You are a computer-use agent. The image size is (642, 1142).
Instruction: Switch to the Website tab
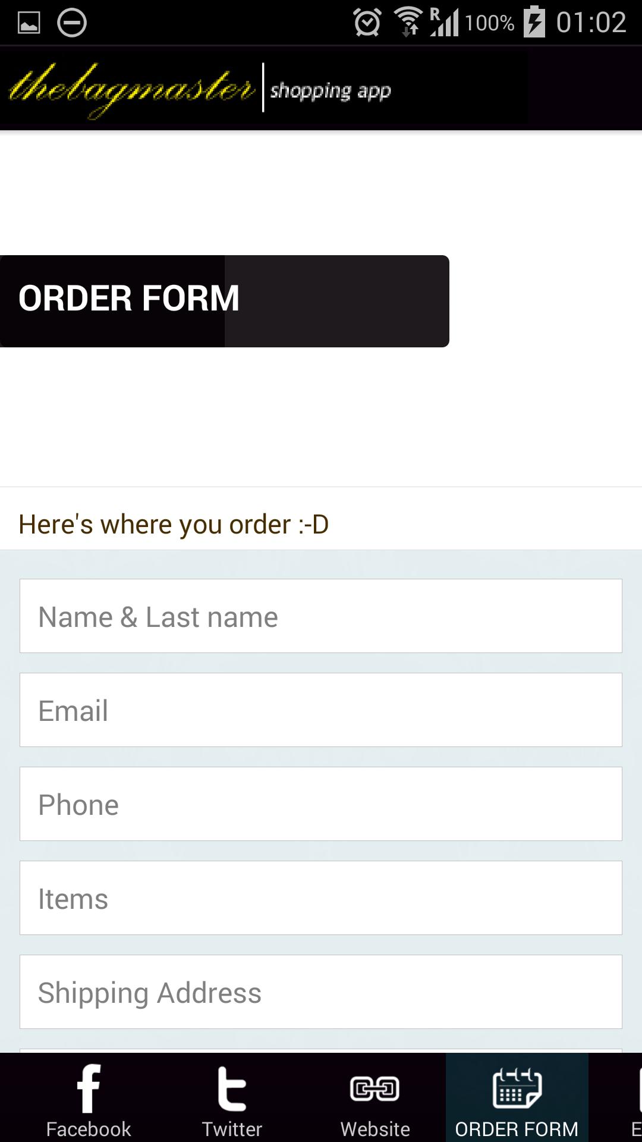click(x=374, y=1127)
